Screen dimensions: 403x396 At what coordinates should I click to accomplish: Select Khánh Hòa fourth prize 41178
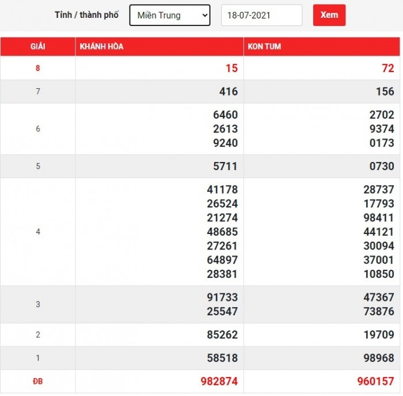(x=222, y=190)
